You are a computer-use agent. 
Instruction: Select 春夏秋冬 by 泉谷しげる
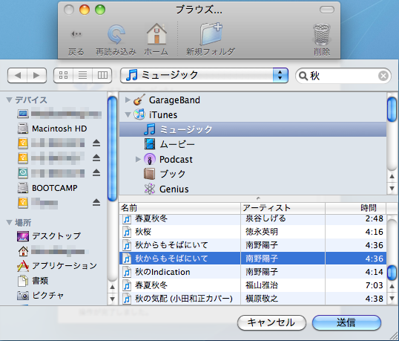253,220
